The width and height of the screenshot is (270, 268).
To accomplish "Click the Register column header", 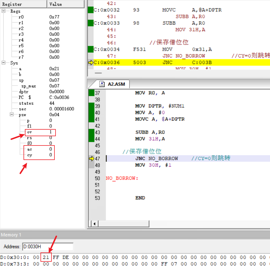I will pos(24,4).
